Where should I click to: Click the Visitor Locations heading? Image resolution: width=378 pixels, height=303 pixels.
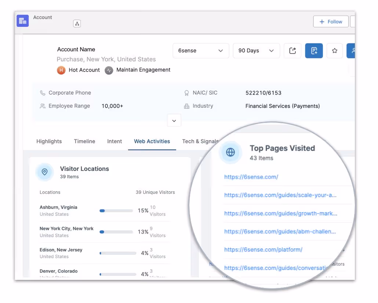[84, 169]
